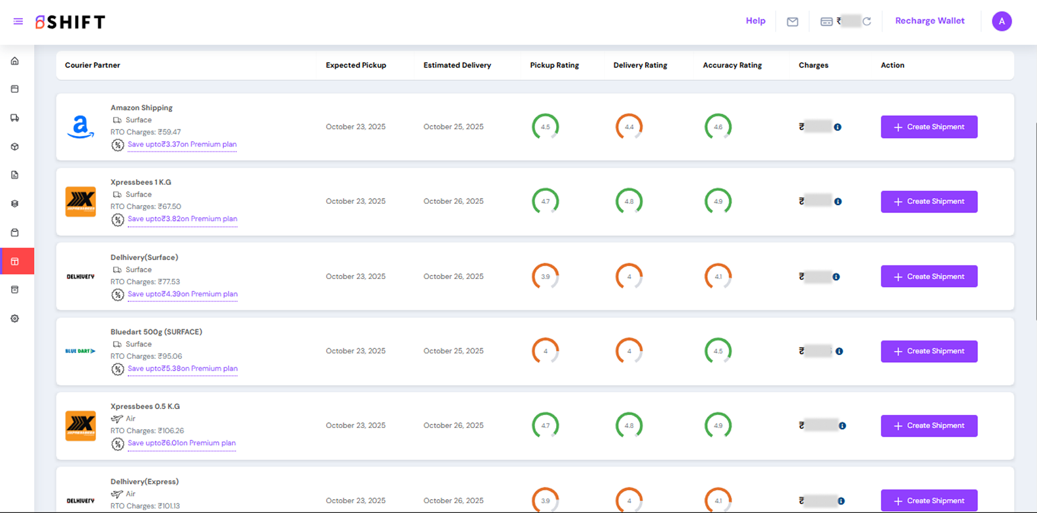View charge details info for Bluedart 500g
This screenshot has width=1037, height=513.
839,352
